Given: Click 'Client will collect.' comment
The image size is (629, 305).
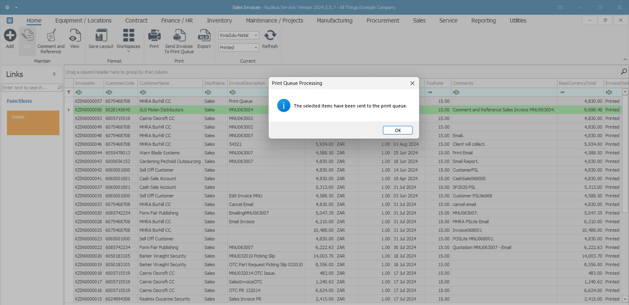Looking at the screenshot, I should 469,144.
